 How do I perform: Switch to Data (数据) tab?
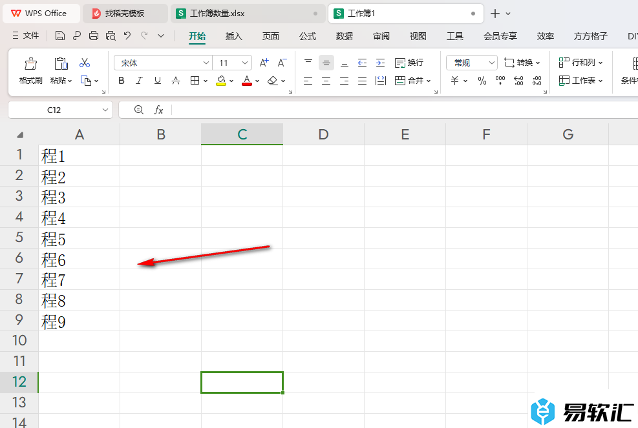(x=345, y=36)
